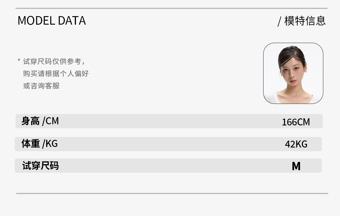Click the /CM unit in height row
This screenshot has height=216, width=340.
[50, 121]
